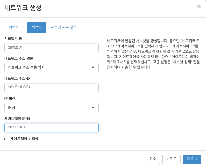Click the help icon next to 게이트웨이 IP
This screenshot has width=206, height=166.
tap(28, 119)
